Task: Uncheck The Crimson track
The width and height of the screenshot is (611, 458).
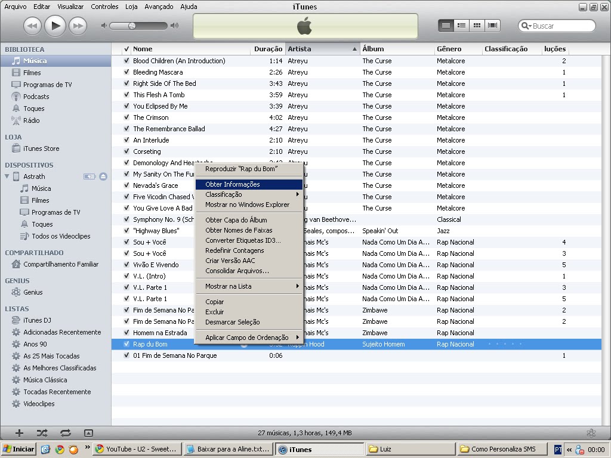Action: click(126, 117)
